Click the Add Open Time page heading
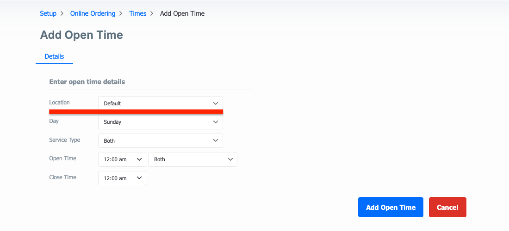This screenshot has width=509, height=231. coord(81,35)
